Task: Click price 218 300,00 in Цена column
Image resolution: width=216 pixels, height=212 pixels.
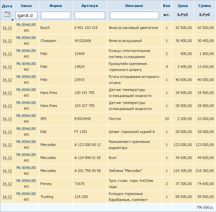Action: [183, 171]
